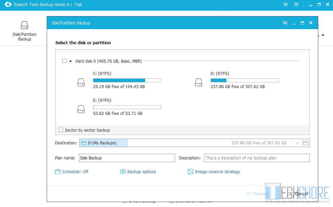Screen dimensions: 333x207
Task: Minimize the main EaseUS Todo Backup window
Action: (311, 5)
